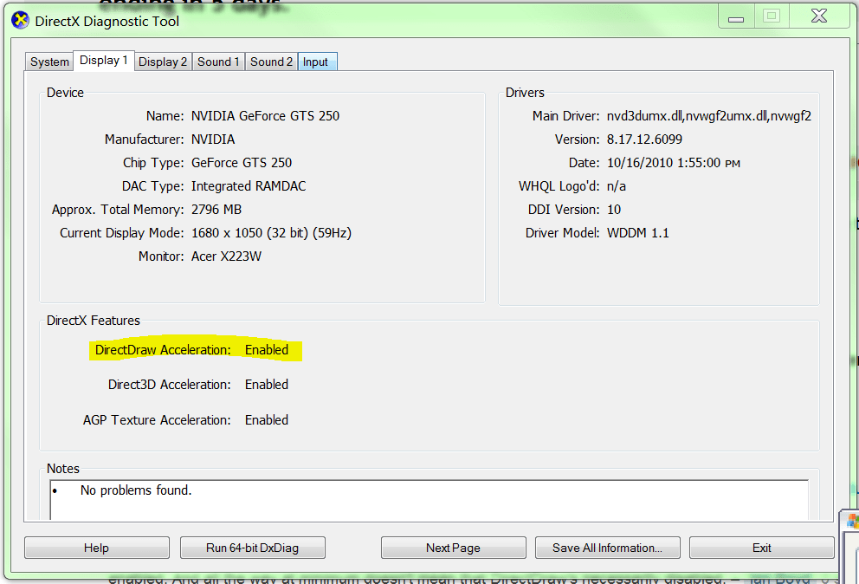Click the 'Current Display Mode:' label

pyautogui.click(x=121, y=233)
